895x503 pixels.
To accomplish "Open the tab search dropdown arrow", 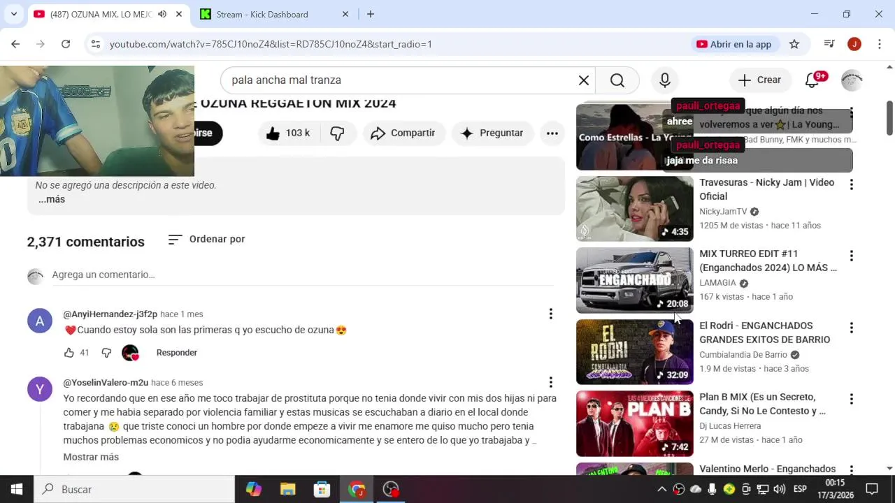I will [x=13, y=14].
